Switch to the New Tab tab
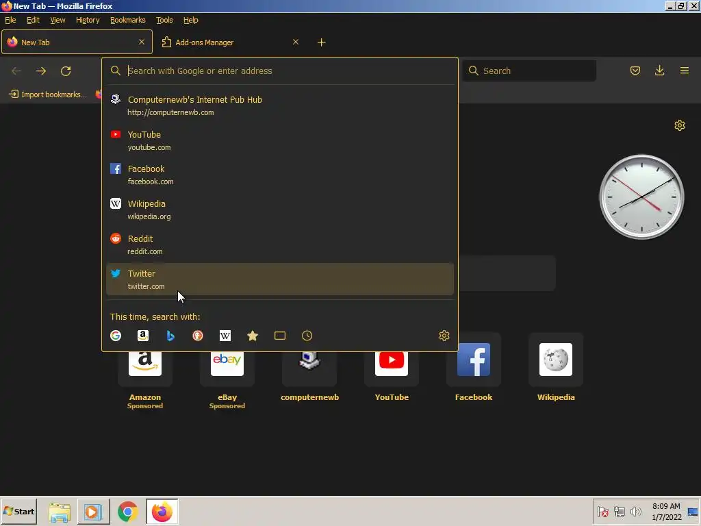 click(x=77, y=42)
